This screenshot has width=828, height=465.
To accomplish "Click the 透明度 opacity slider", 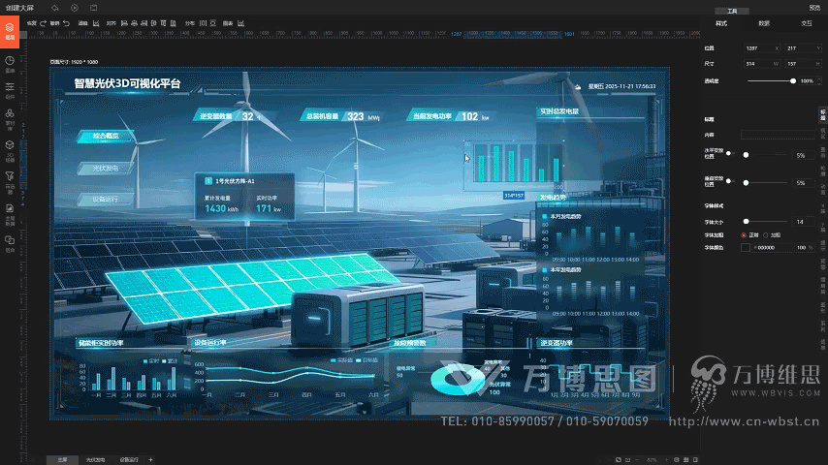I will click(766, 81).
